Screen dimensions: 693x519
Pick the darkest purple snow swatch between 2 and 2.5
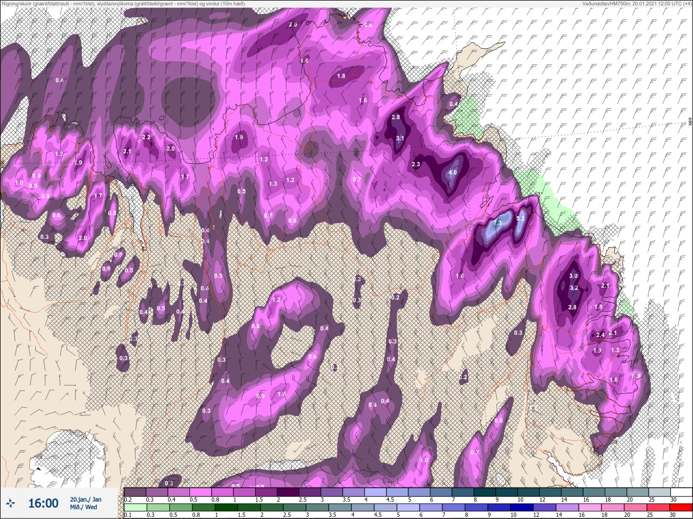pyautogui.click(x=289, y=492)
